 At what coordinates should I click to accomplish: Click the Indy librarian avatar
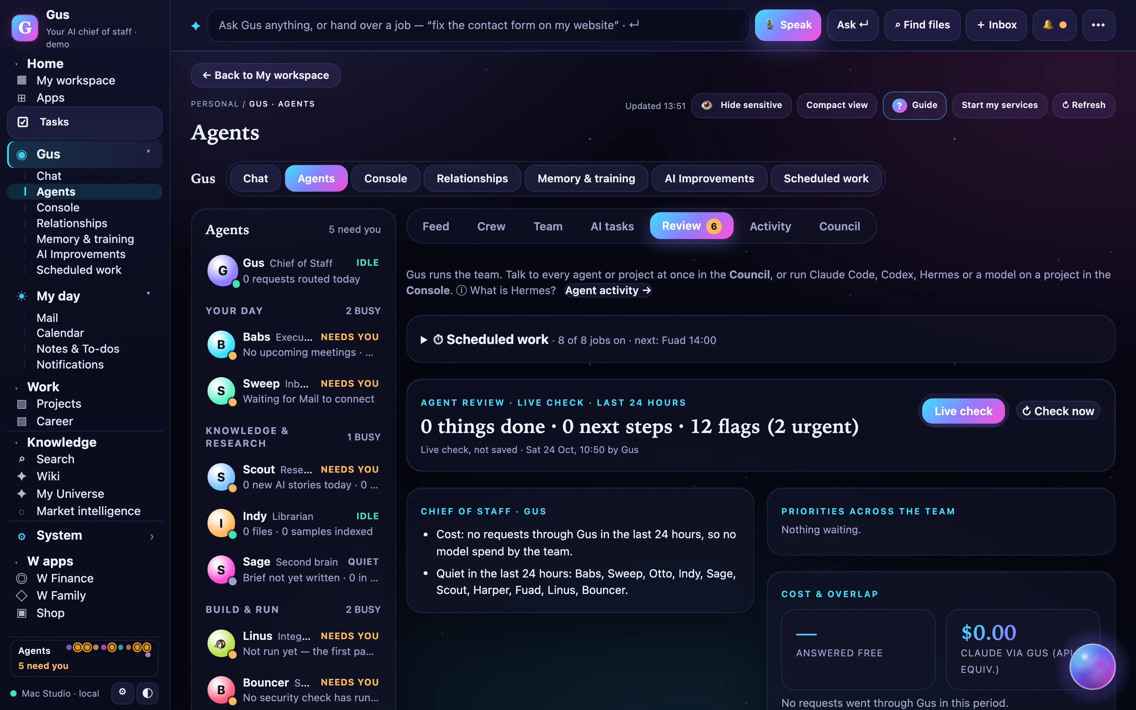point(221,523)
